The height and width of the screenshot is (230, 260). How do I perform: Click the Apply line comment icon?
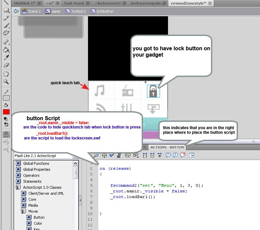point(175,155)
